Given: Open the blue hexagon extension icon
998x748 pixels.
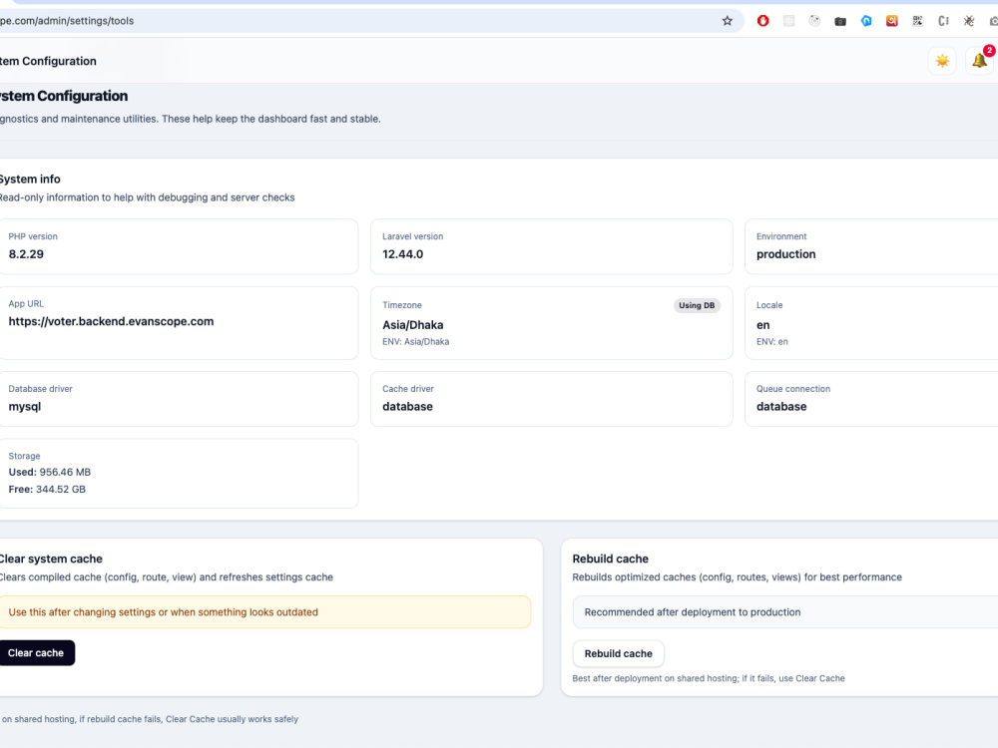Looking at the screenshot, I should pyautogui.click(x=866, y=21).
